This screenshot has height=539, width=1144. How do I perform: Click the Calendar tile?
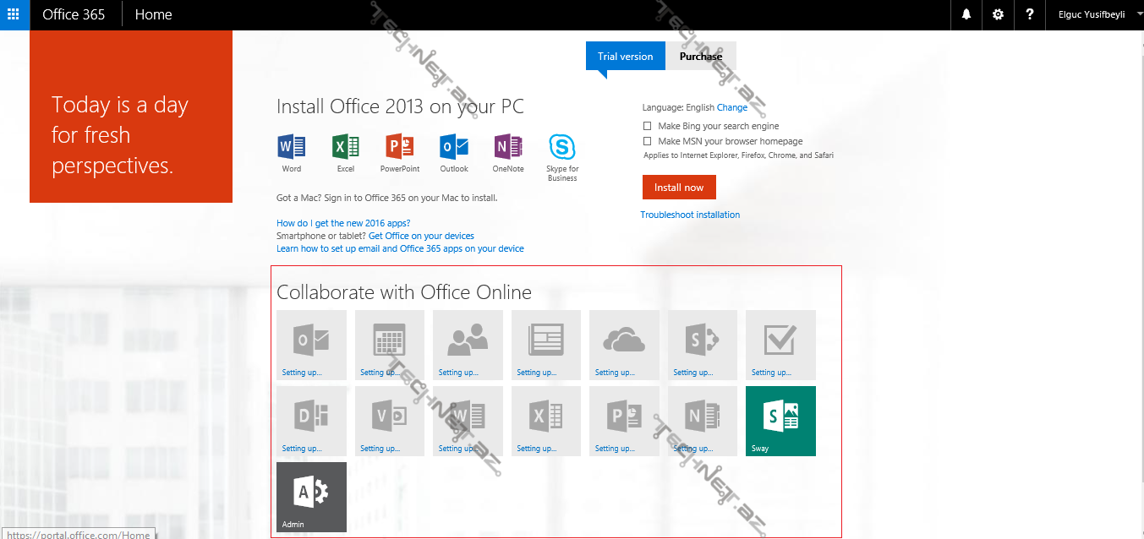coord(390,345)
